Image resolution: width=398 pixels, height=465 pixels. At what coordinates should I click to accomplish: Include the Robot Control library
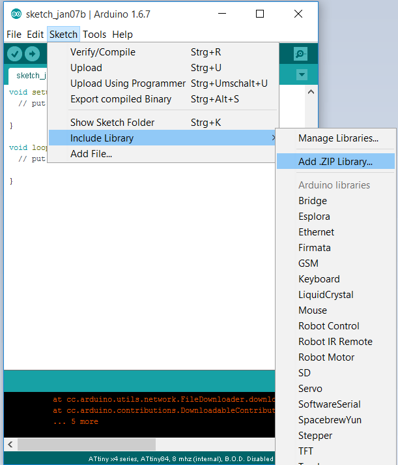[x=335, y=326]
